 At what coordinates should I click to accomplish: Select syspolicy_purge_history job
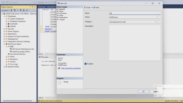pyautogui.click(x=21, y=51)
